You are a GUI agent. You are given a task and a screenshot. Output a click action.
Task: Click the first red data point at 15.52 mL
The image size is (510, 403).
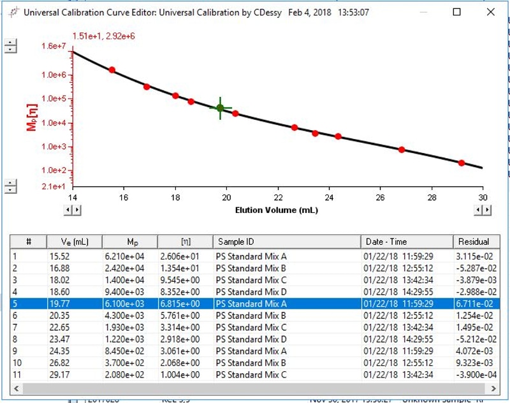click(x=112, y=70)
